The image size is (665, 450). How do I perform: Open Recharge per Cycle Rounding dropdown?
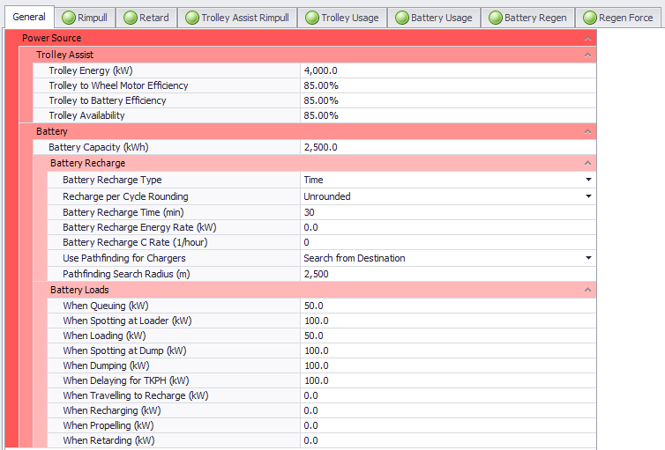[587, 196]
